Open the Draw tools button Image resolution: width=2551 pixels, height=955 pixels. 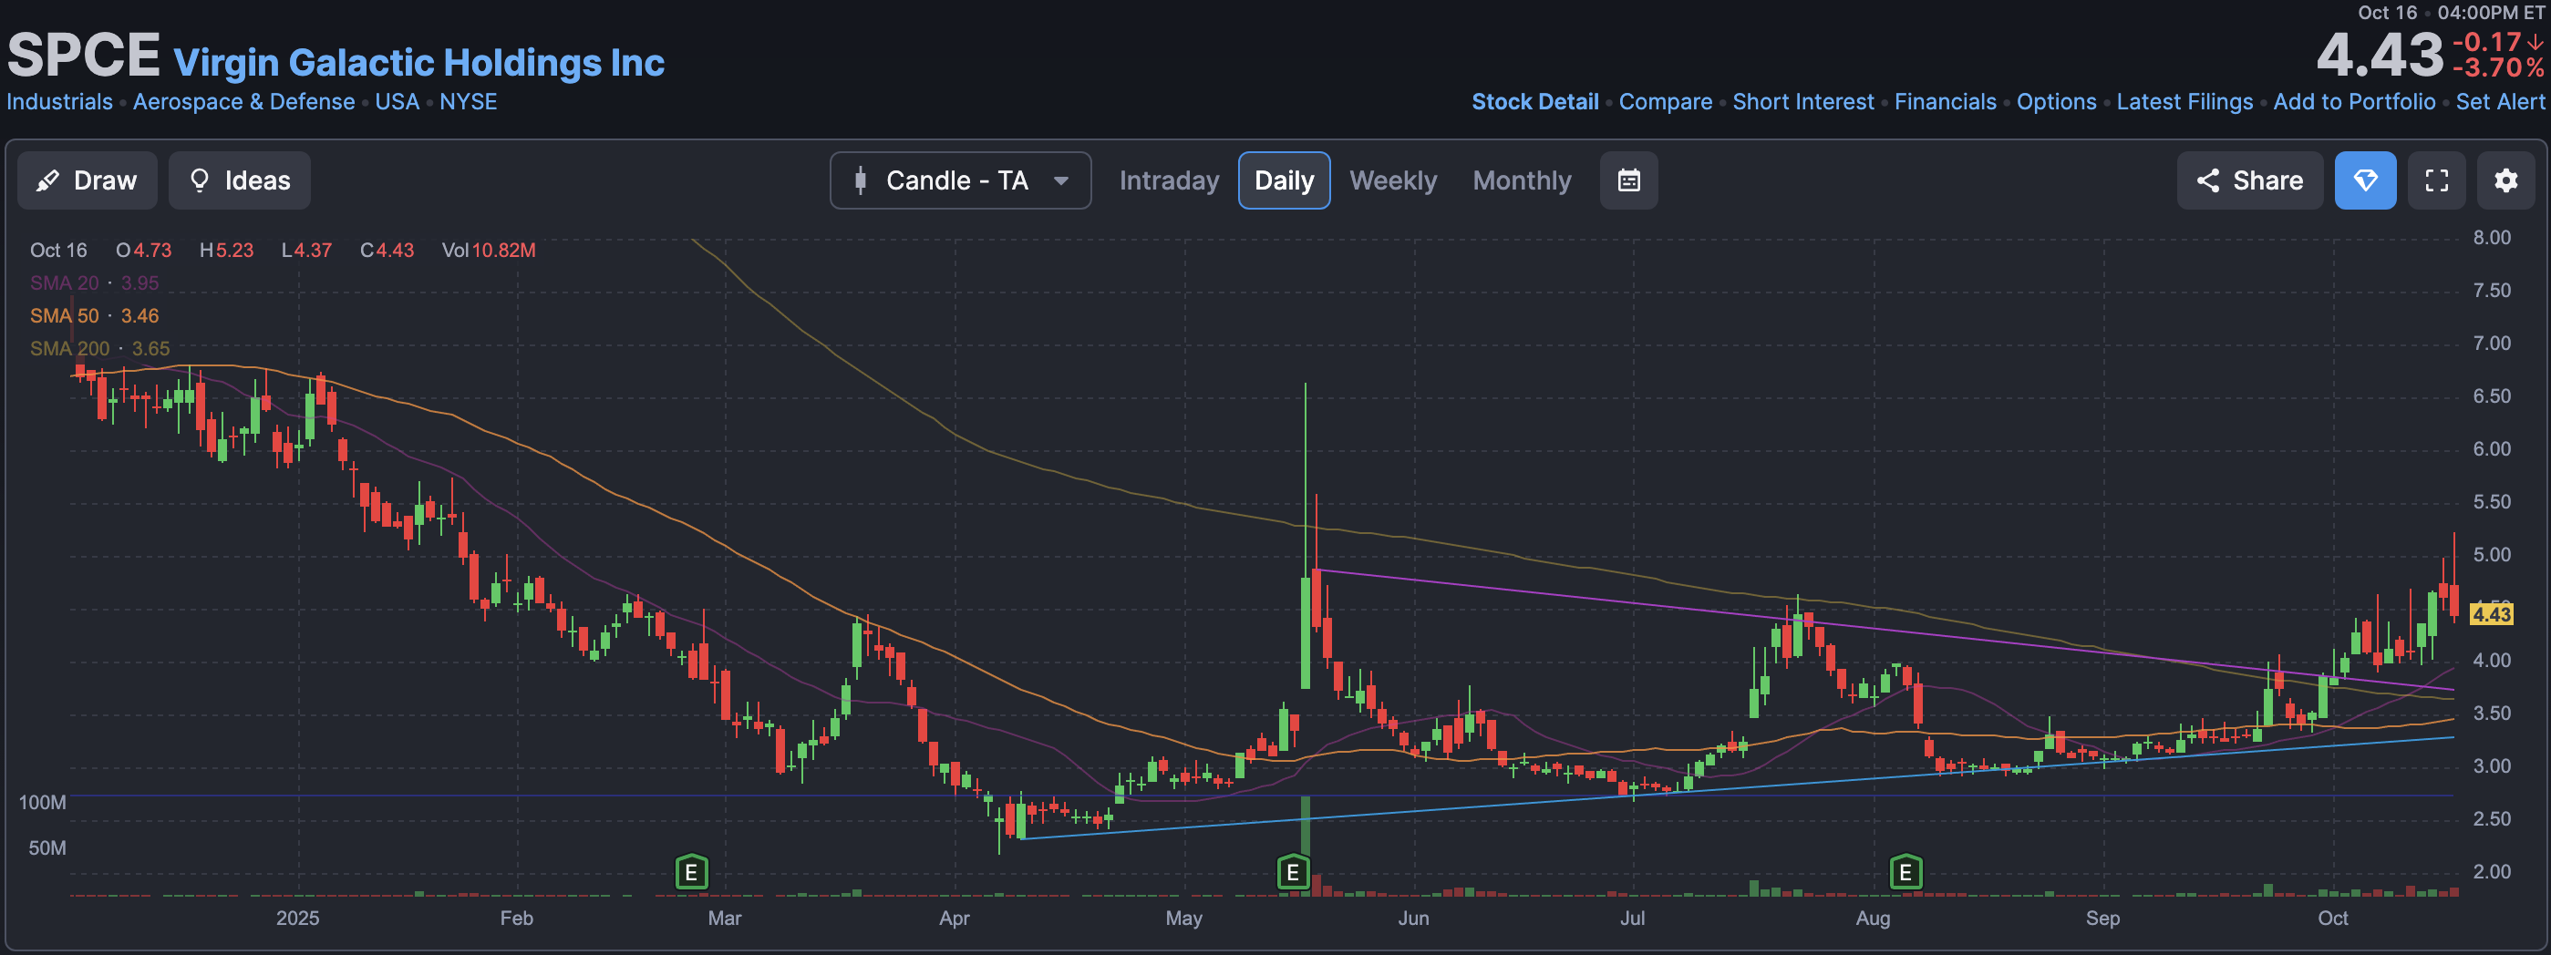[88, 180]
